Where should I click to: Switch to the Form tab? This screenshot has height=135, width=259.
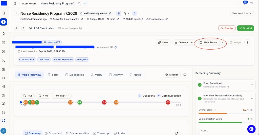tap(53, 75)
